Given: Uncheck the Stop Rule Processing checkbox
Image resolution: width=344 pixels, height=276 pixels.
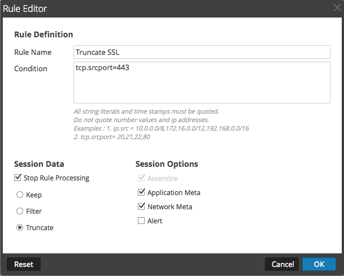Looking at the screenshot, I should [19, 178].
